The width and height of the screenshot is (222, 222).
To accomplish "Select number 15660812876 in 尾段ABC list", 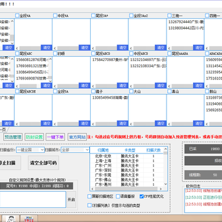I will click(x=32, y=60).
